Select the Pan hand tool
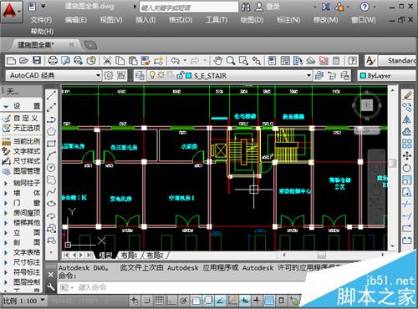The image size is (418, 309). click(x=218, y=60)
